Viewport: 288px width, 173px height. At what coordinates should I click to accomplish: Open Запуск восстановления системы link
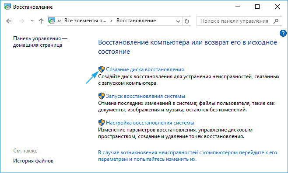tap(145, 96)
